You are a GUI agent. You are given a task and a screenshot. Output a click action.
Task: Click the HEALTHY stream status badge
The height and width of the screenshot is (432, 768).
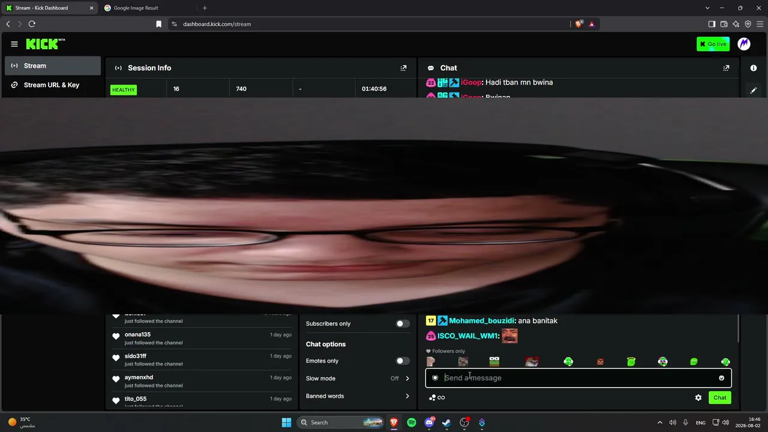tap(124, 90)
